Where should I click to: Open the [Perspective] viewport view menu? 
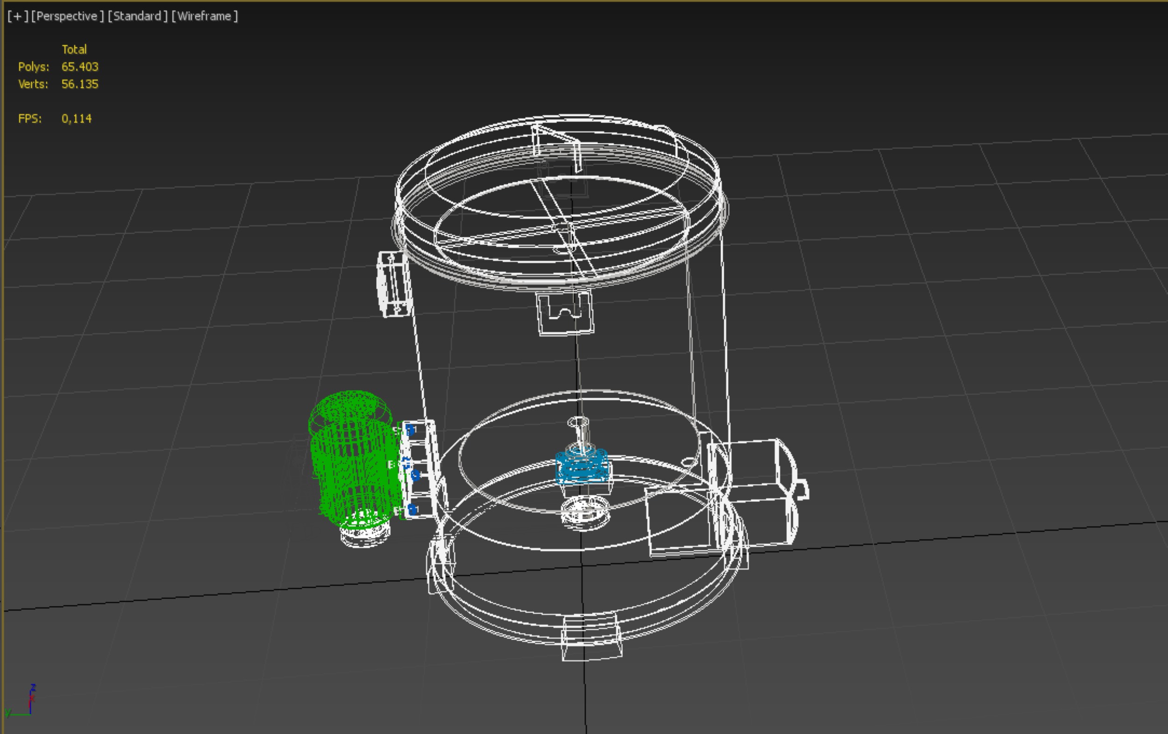point(67,16)
